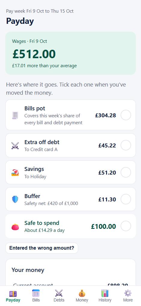Open the History bar chart icon

(105, 293)
